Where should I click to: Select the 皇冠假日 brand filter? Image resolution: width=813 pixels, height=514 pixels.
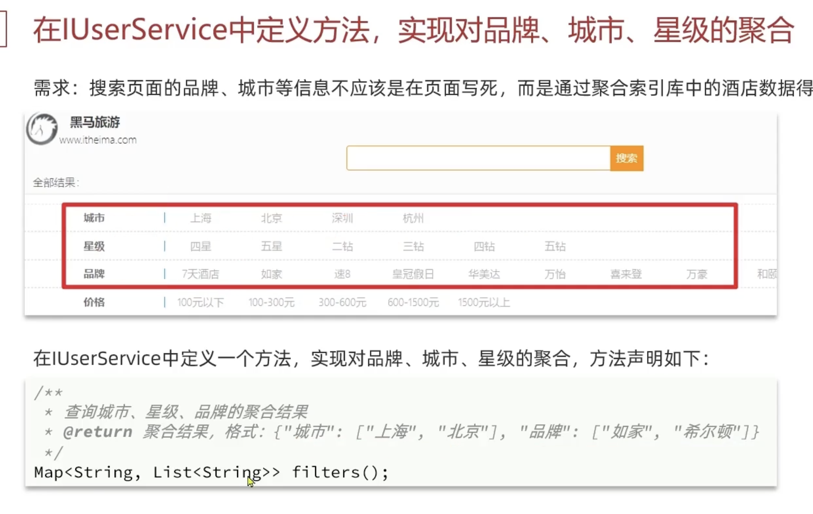(412, 274)
